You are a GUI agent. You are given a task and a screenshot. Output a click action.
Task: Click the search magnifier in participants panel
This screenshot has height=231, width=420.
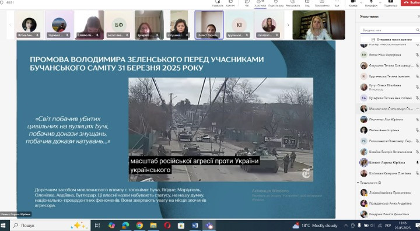coord(418,30)
